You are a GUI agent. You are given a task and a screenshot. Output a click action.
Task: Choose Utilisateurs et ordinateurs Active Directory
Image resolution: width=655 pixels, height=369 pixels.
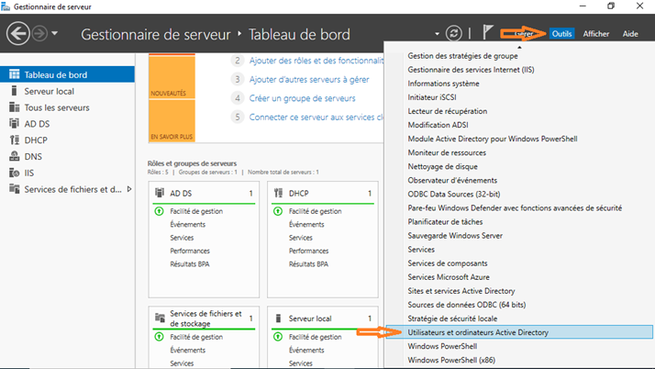[519, 332]
